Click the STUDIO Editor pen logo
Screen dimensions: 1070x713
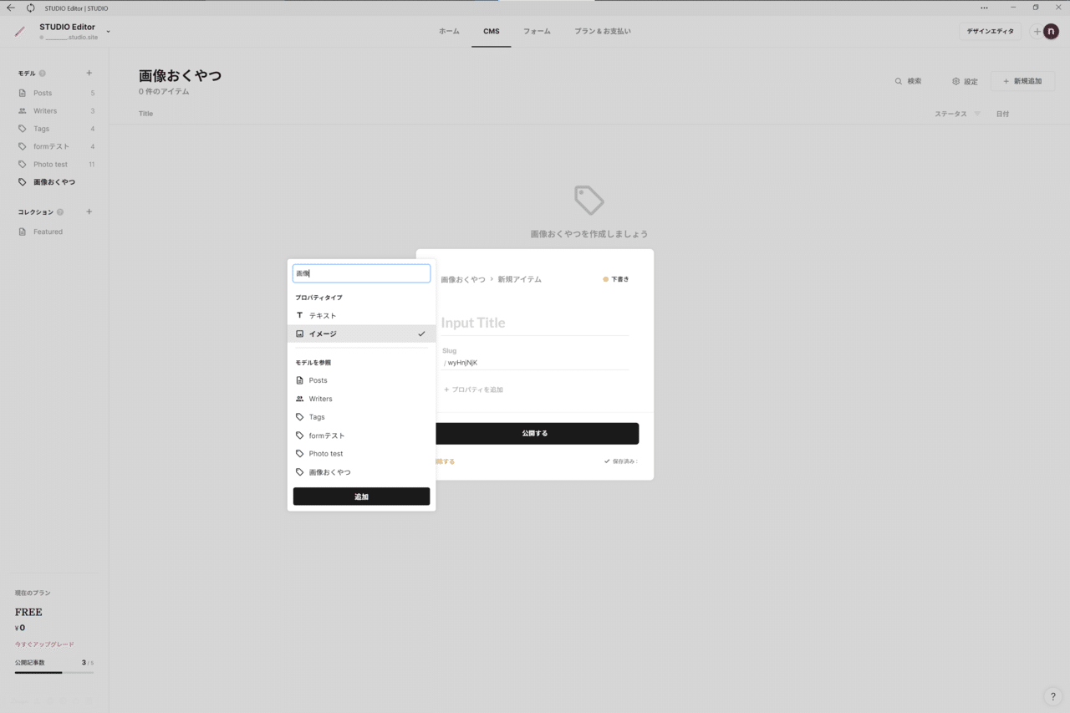click(x=20, y=32)
